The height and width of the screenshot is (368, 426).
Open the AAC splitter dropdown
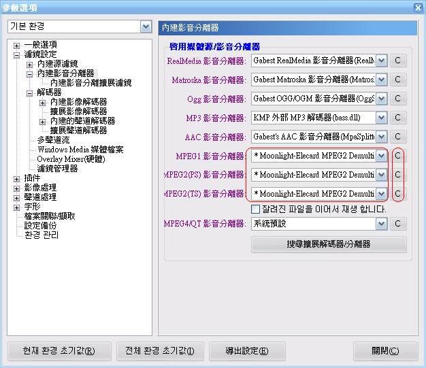tap(381, 137)
